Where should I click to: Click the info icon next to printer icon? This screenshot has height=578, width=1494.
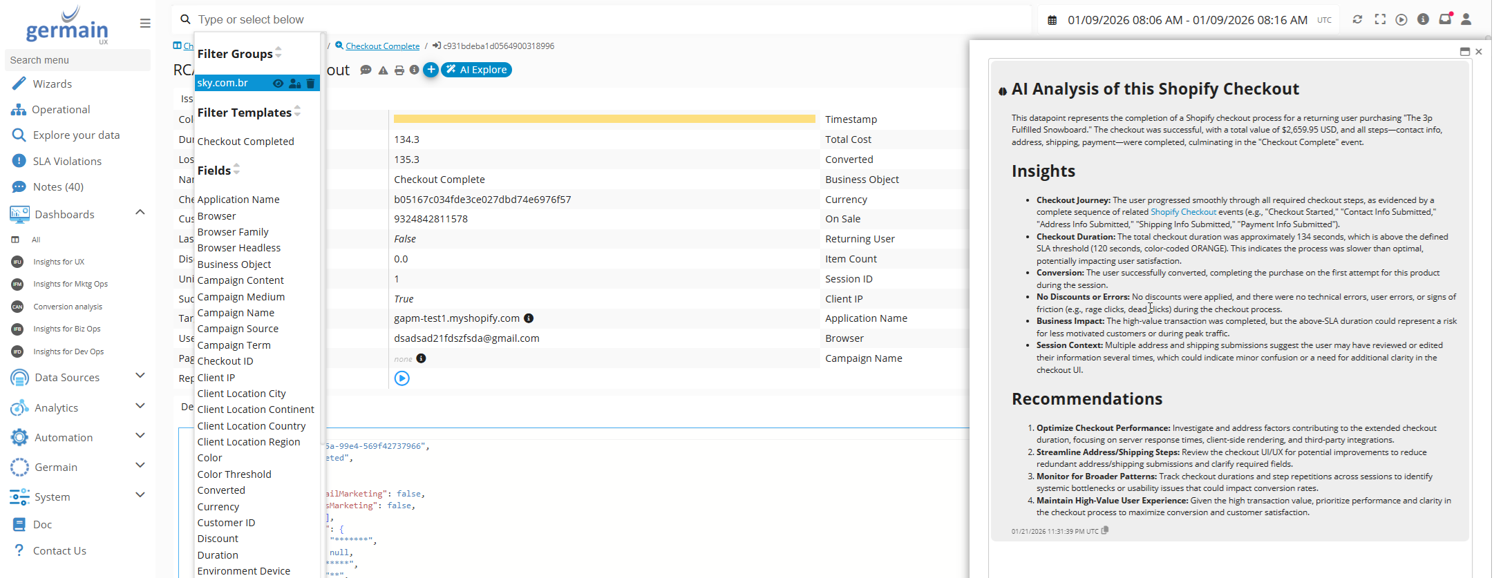tap(414, 70)
